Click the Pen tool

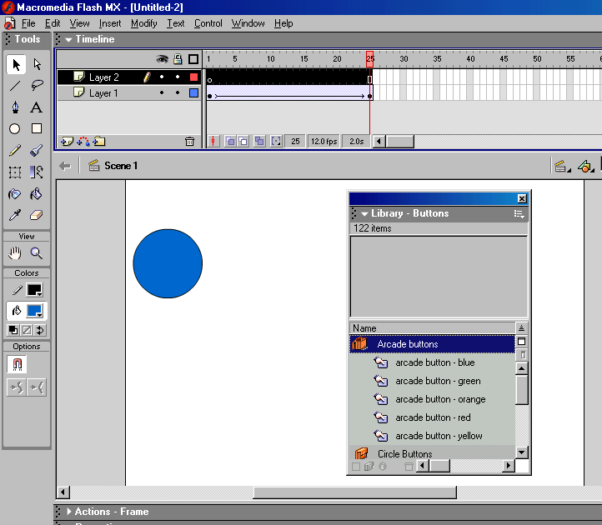[15, 107]
